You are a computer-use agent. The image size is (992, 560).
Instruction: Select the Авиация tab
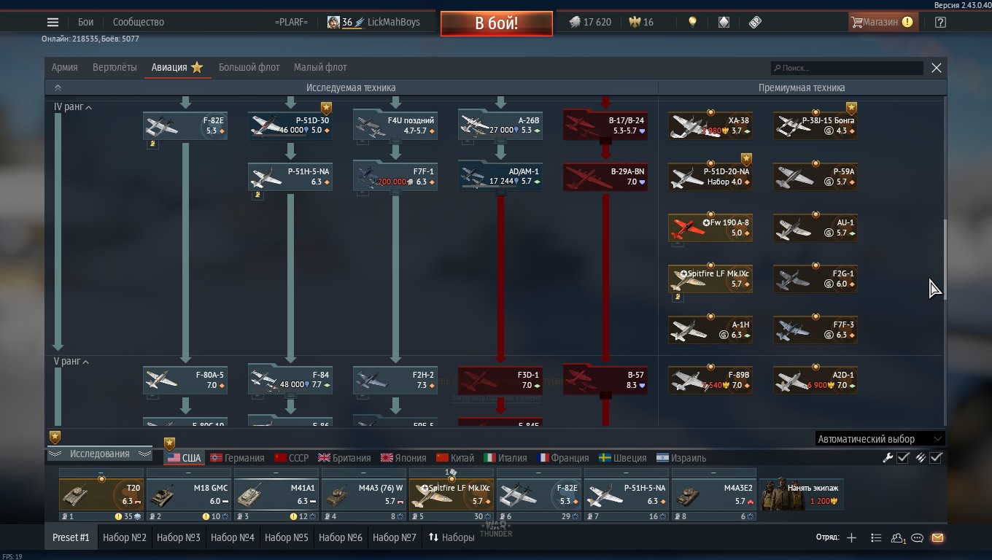click(x=177, y=67)
